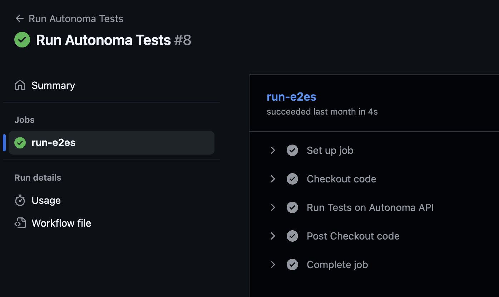Viewport: 499px width, 297px height.
Task: Expand the Set up job step
Action: [273, 150]
